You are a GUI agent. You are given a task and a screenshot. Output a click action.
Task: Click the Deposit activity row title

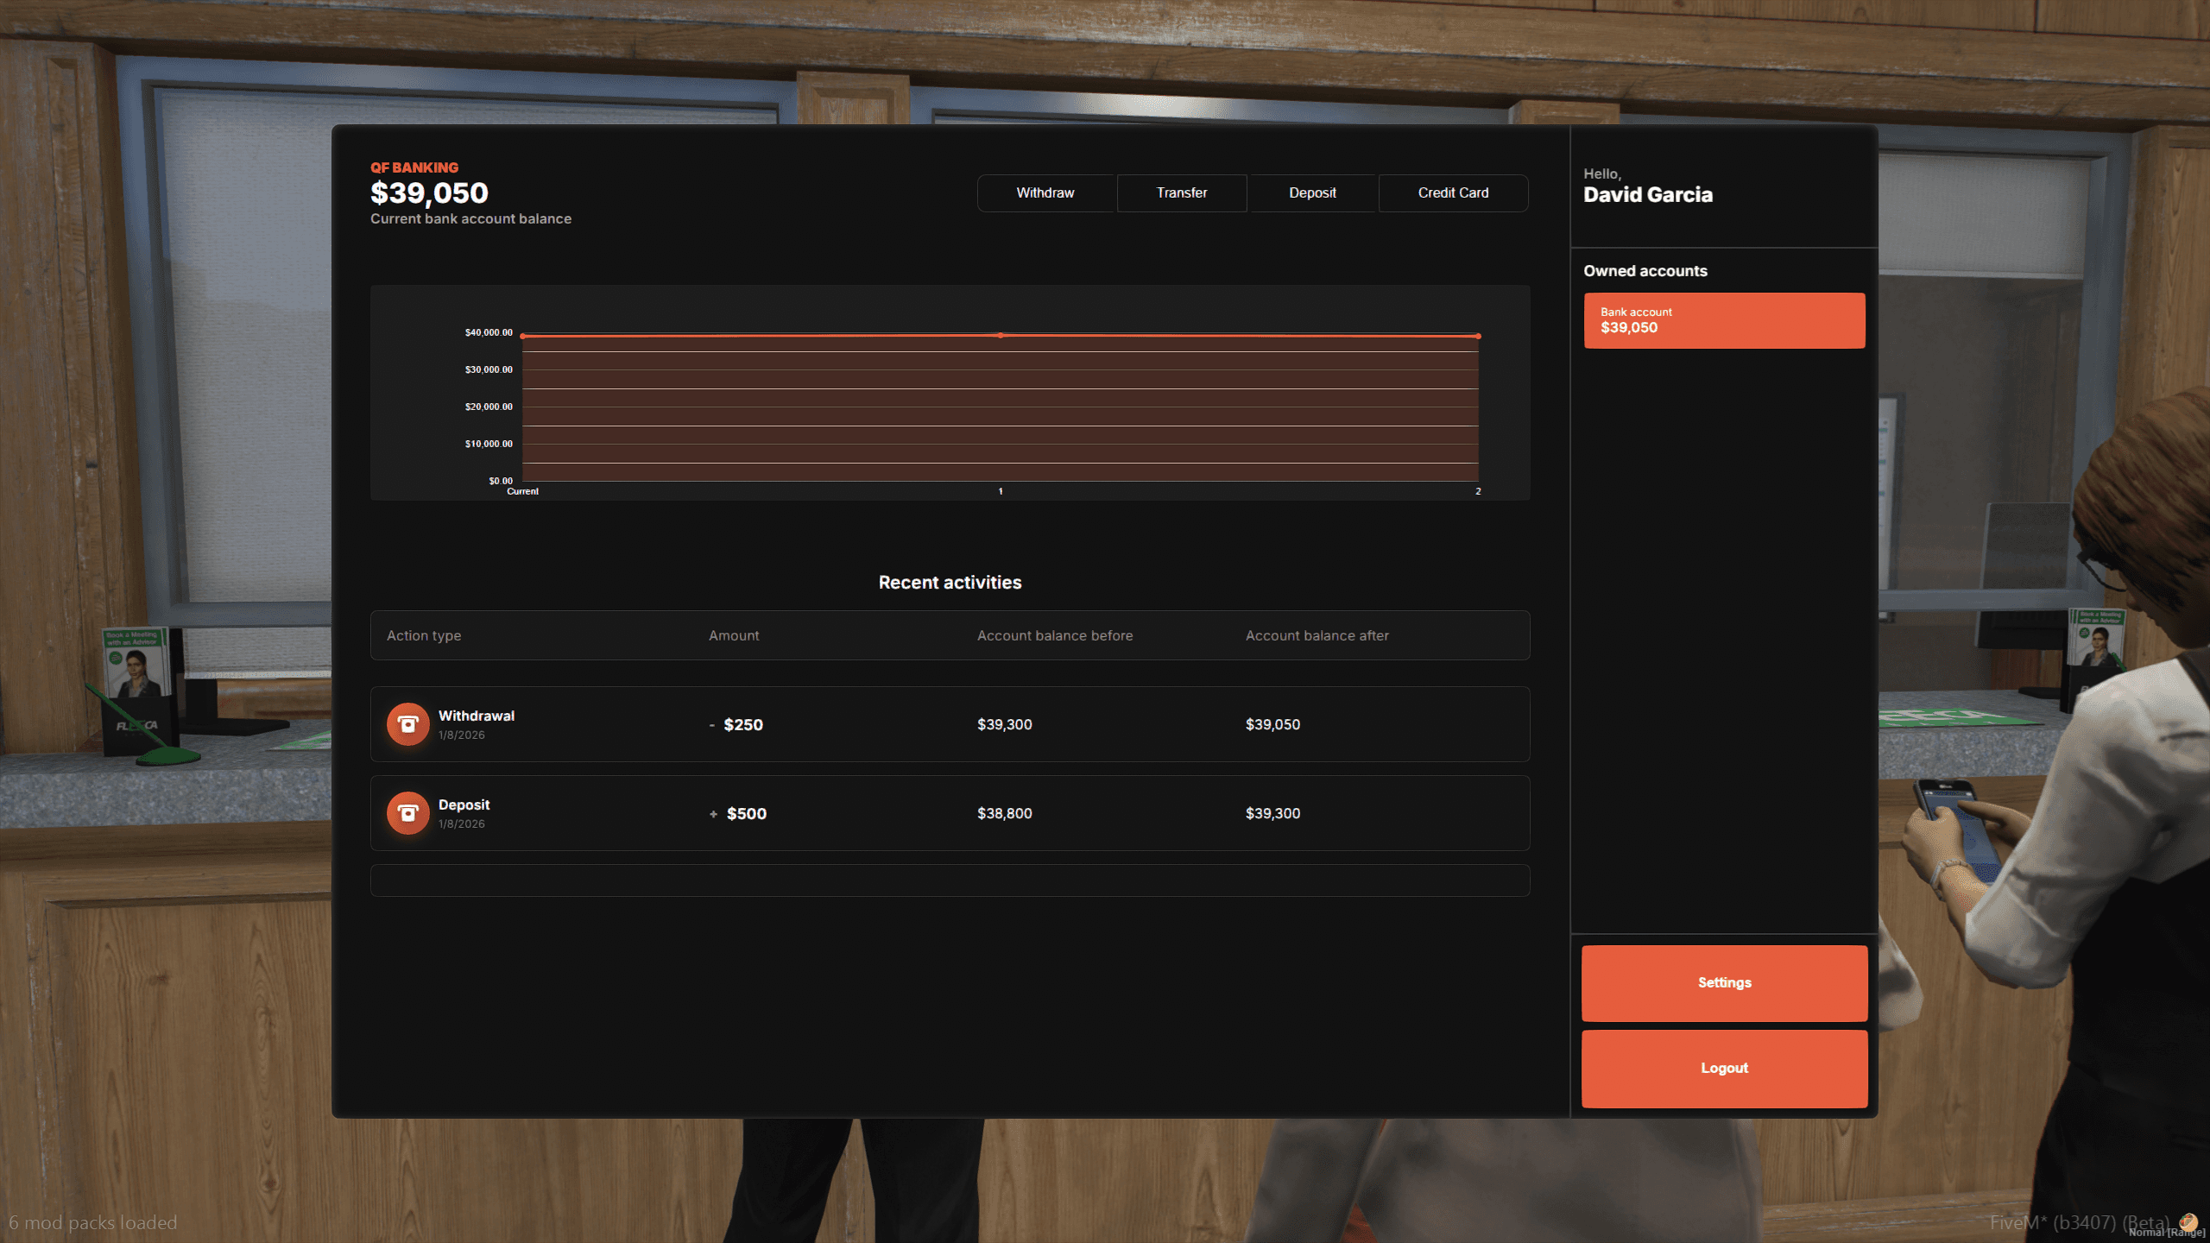[x=464, y=804]
